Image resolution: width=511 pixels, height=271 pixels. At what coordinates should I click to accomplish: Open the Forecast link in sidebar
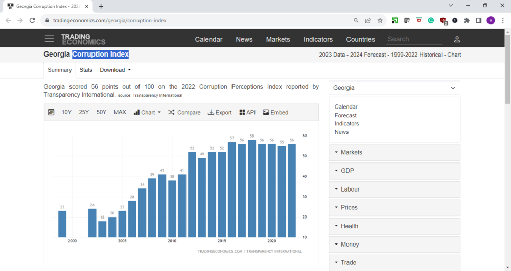coord(345,115)
